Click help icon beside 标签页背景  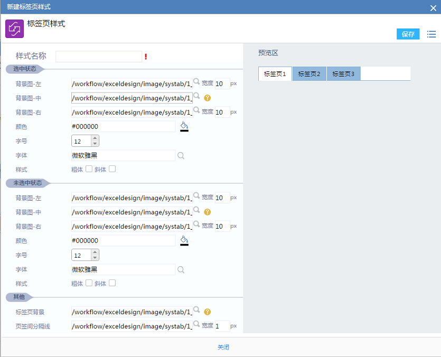tap(207, 312)
